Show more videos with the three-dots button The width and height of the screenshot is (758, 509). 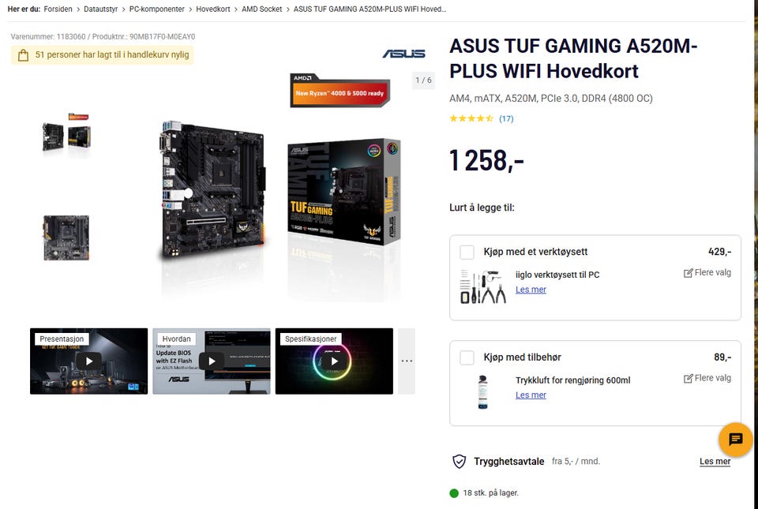coord(407,361)
